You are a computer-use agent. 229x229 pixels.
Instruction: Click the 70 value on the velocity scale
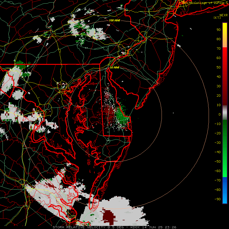219,49
